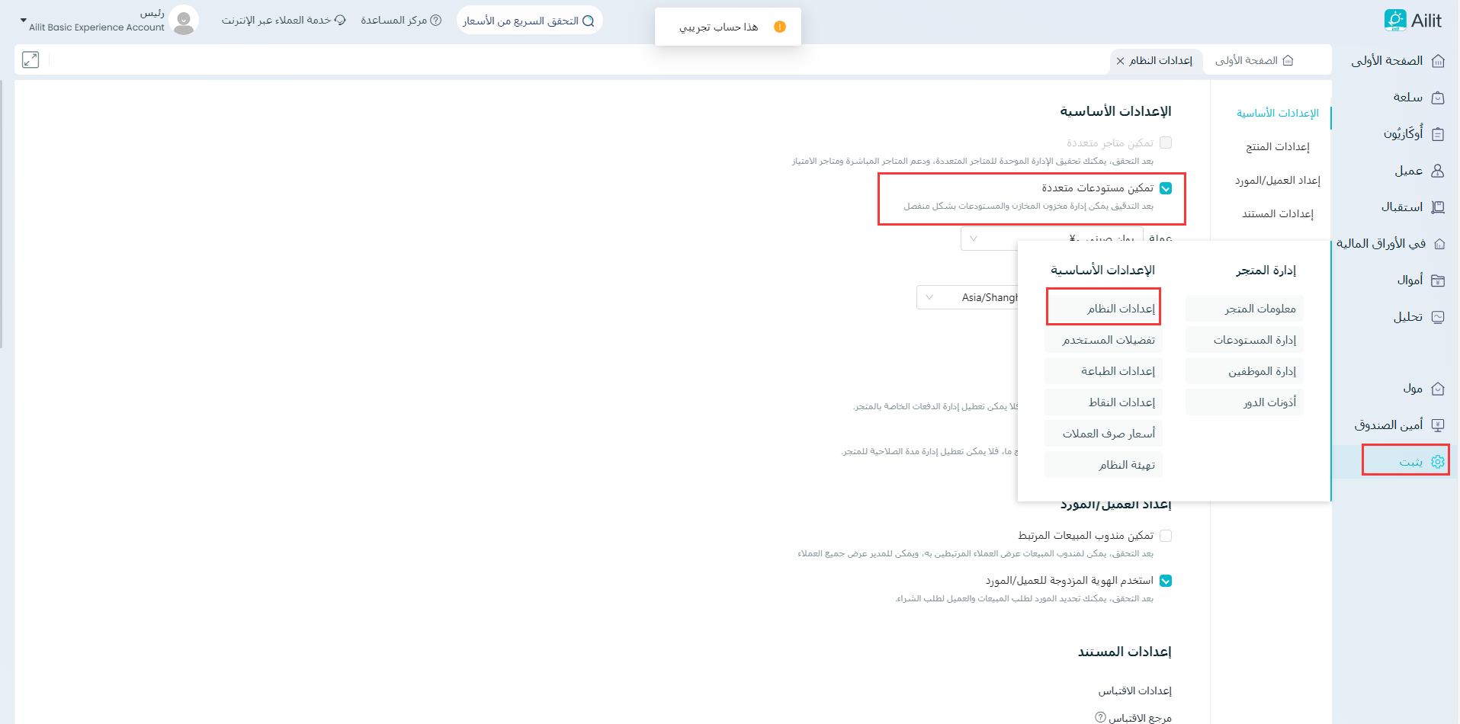Close the إعدادات النظام tab

click(x=1120, y=61)
